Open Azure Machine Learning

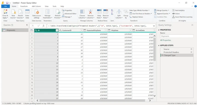point(182,17)
